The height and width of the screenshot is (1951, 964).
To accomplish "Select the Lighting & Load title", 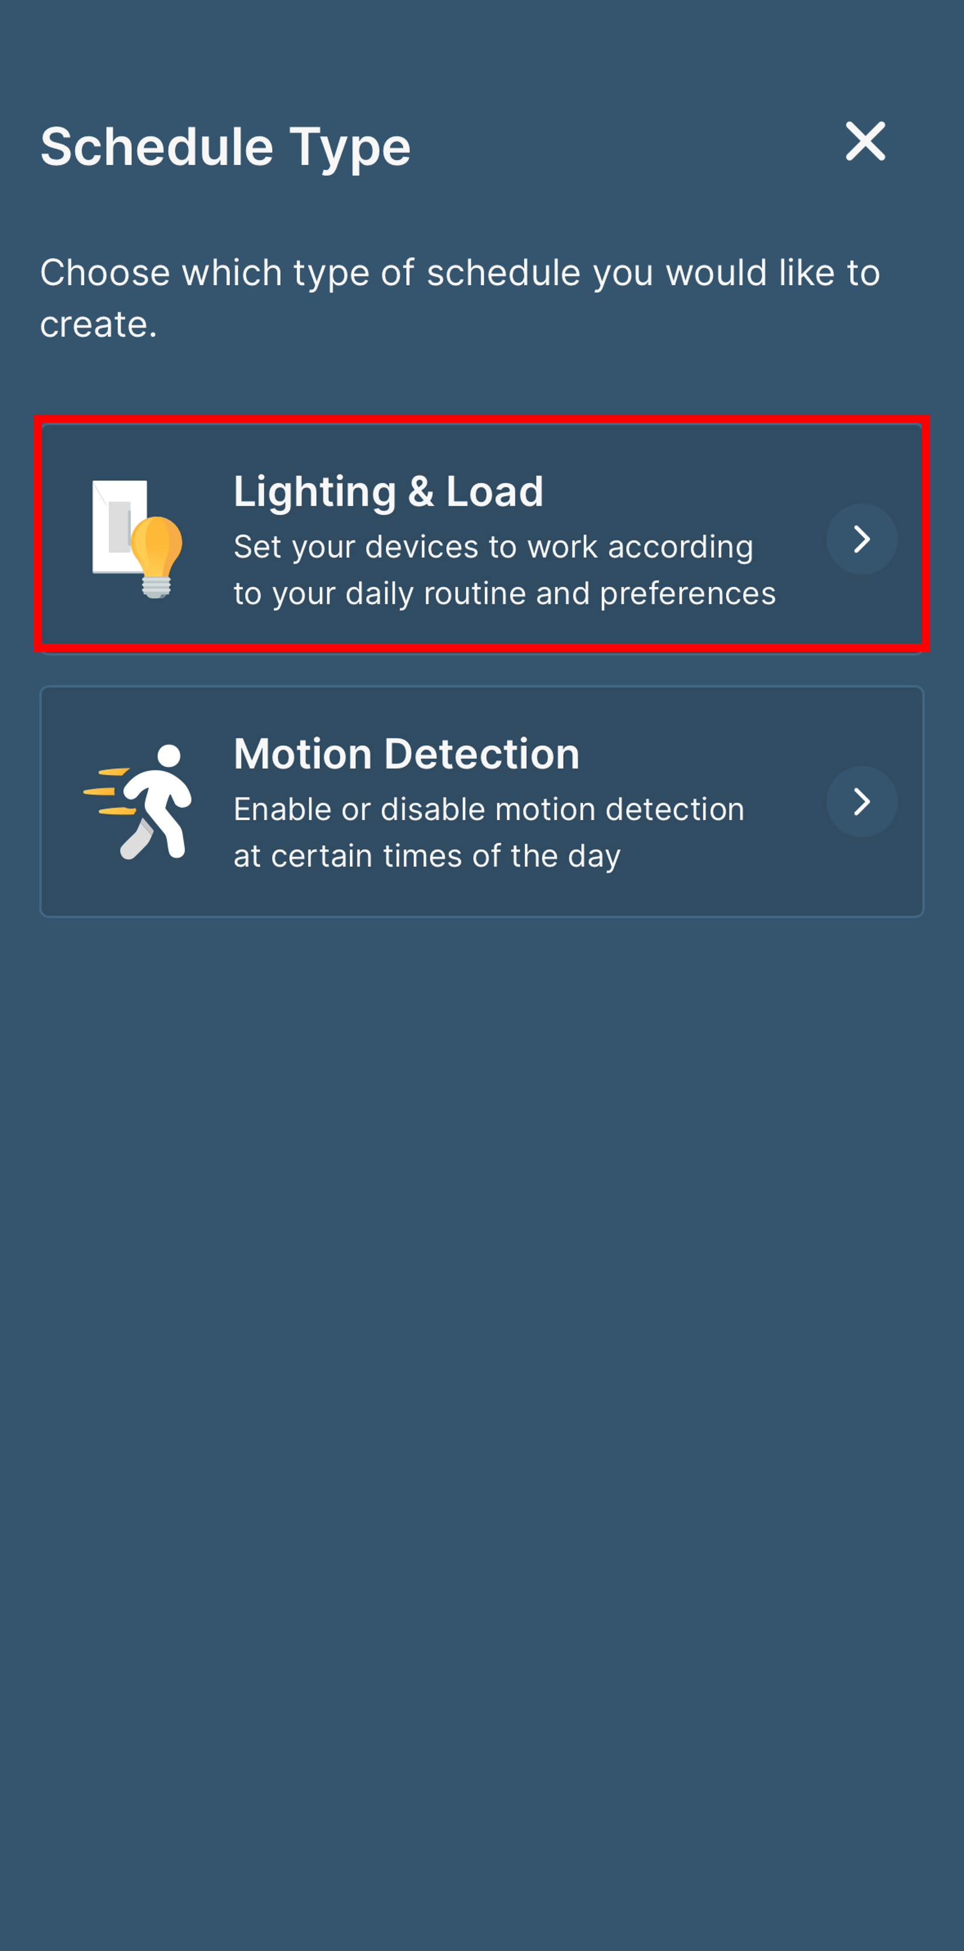I will click(389, 492).
